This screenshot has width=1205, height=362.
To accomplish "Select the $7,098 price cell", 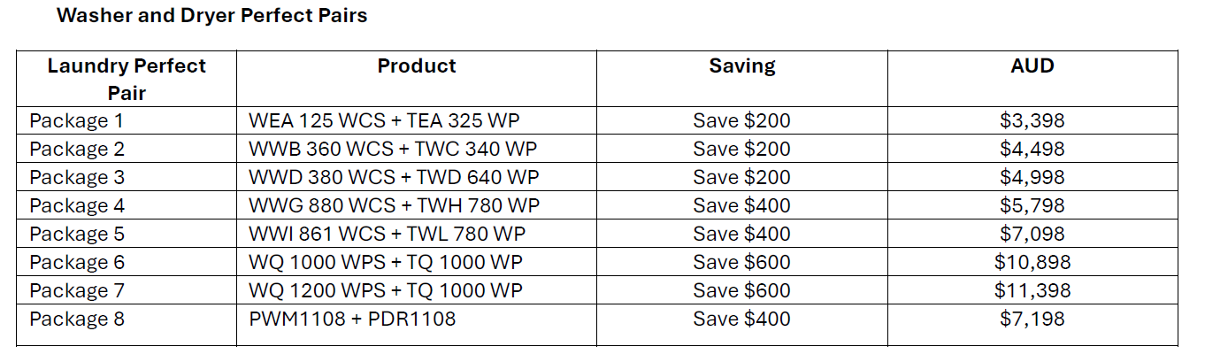I will coord(1032,234).
